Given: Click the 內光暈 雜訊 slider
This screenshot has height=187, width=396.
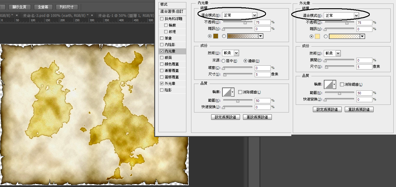Looking at the screenshot, I should pos(238,29).
